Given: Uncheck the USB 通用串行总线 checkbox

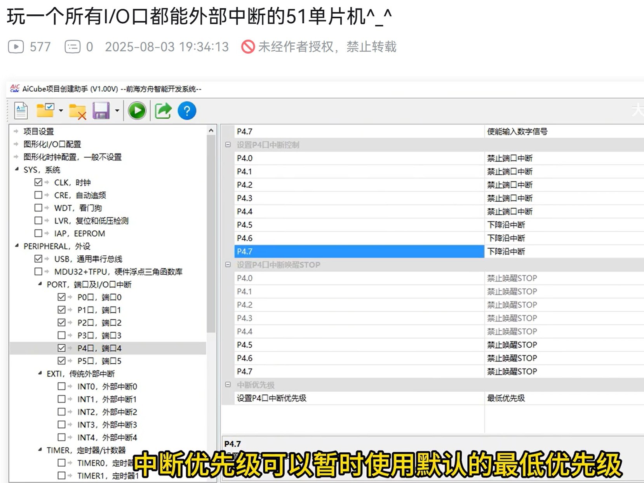Looking at the screenshot, I should tap(38, 258).
